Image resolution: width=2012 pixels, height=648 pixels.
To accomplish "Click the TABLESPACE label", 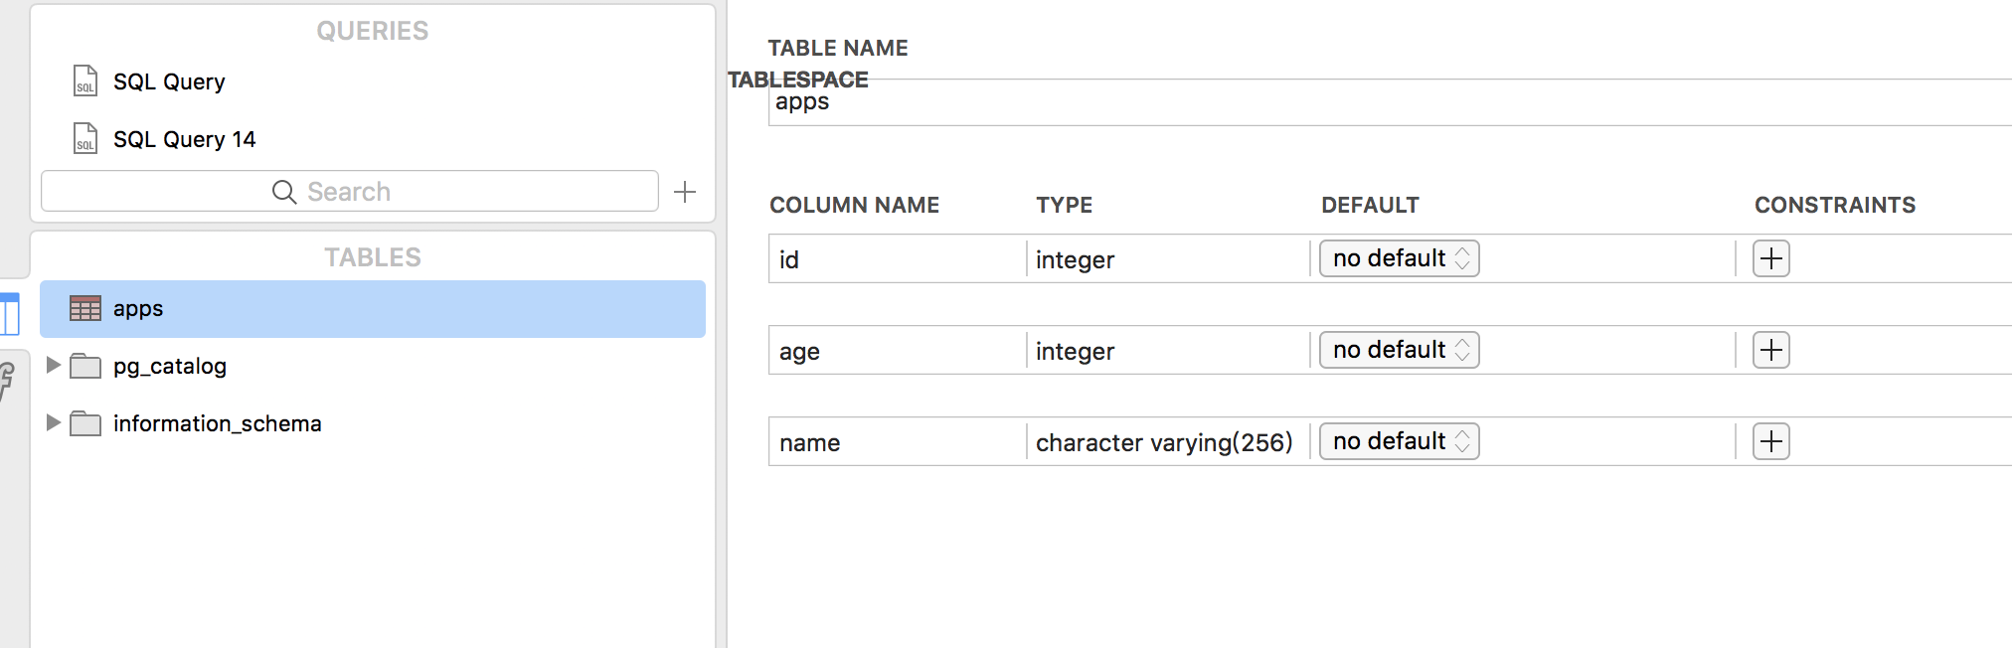I will [798, 80].
